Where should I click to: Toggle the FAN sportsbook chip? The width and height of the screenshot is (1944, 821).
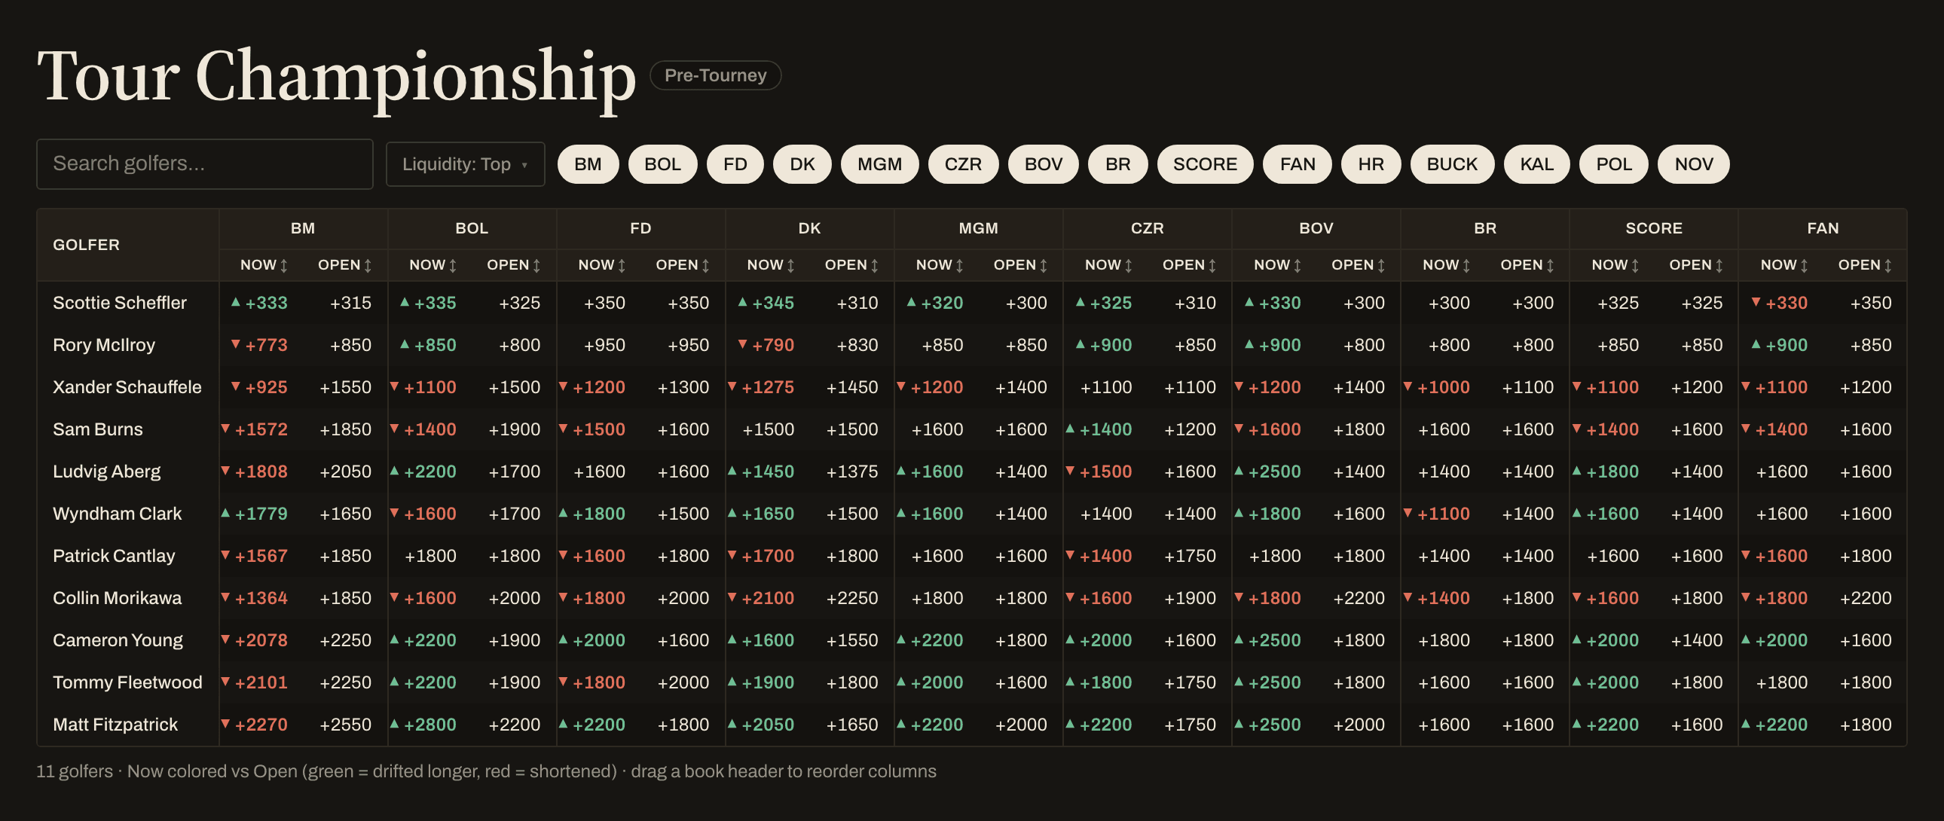click(1298, 163)
